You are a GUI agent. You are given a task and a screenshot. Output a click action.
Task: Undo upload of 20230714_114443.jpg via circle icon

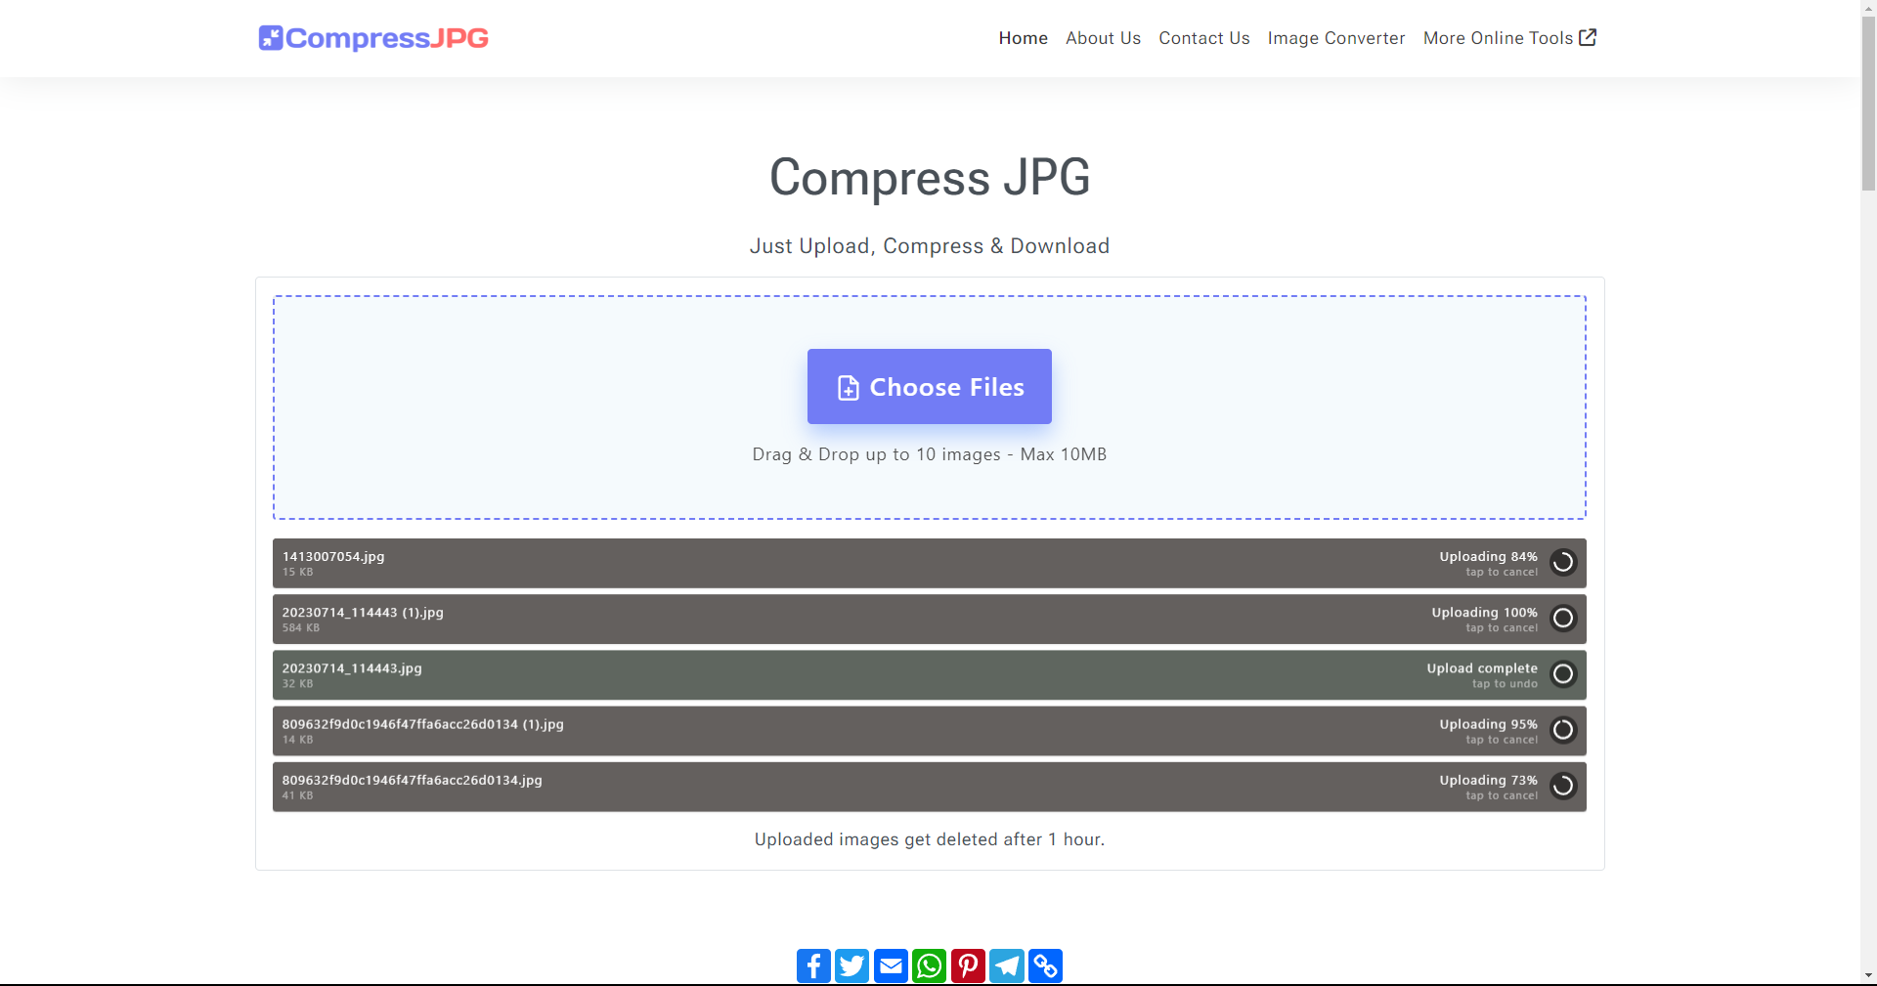coord(1563,673)
